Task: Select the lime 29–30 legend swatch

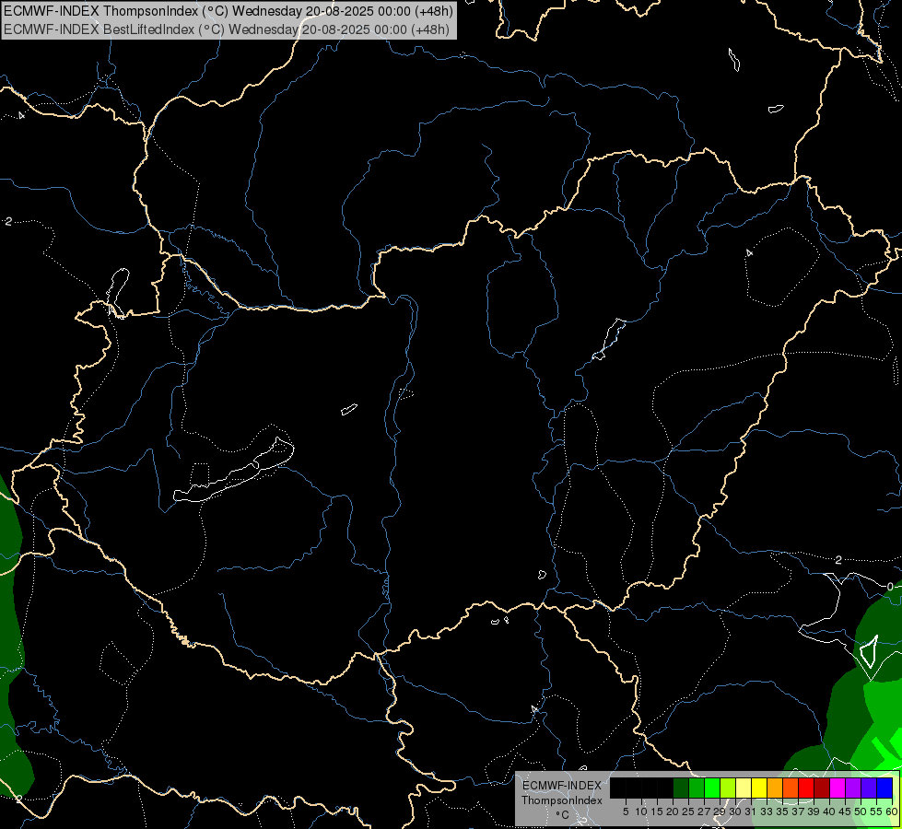Action: [728, 788]
